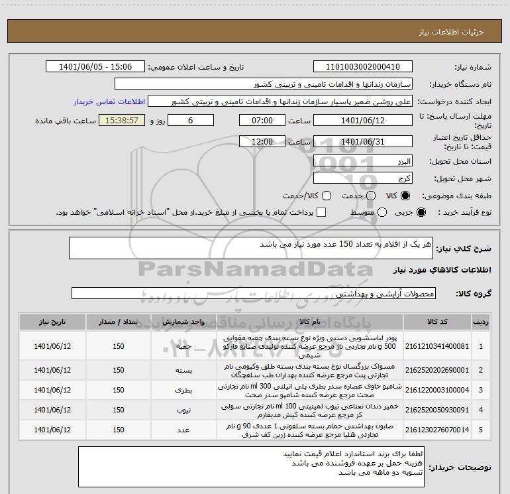Click the unit cell بطری

click(x=183, y=391)
